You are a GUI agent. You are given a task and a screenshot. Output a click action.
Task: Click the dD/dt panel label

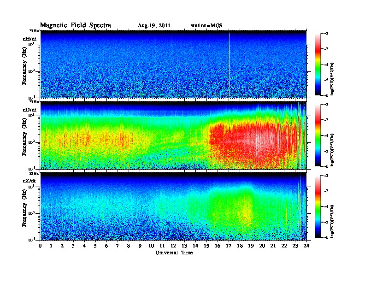pyautogui.click(x=29, y=110)
